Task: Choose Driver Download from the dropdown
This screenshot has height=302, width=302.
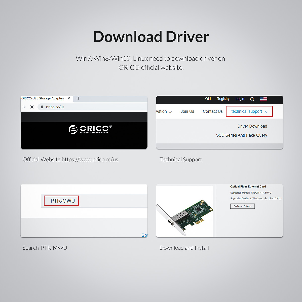Action: pyautogui.click(x=252, y=126)
